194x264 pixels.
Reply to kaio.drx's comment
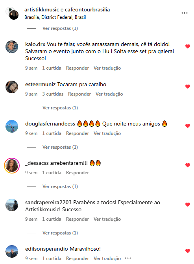click(x=78, y=68)
